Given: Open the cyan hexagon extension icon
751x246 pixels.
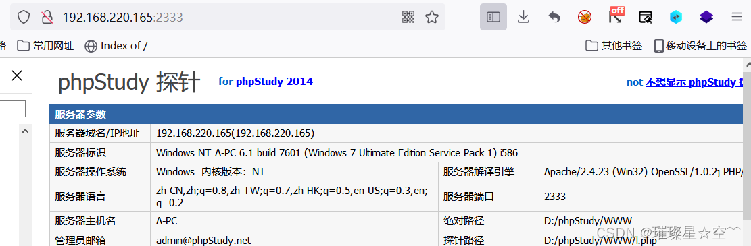Looking at the screenshot, I should tap(676, 18).
